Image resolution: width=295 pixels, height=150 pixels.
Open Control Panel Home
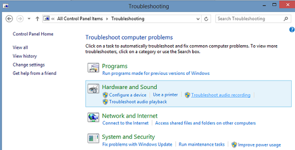click(33, 34)
